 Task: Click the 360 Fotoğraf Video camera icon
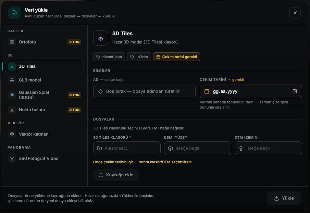(12, 159)
